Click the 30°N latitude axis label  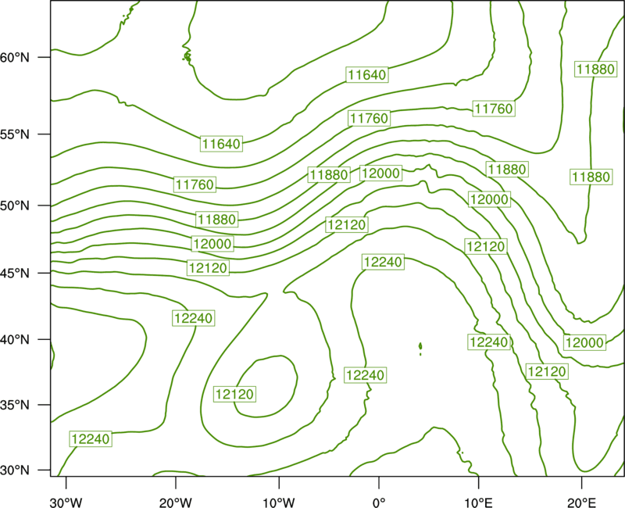click(15, 470)
